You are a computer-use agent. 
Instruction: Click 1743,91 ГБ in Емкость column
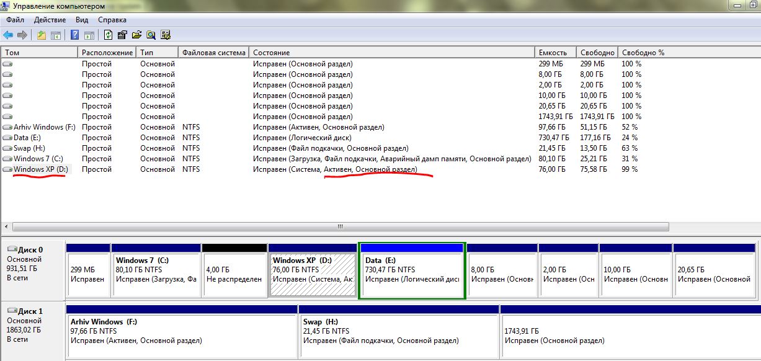556,117
